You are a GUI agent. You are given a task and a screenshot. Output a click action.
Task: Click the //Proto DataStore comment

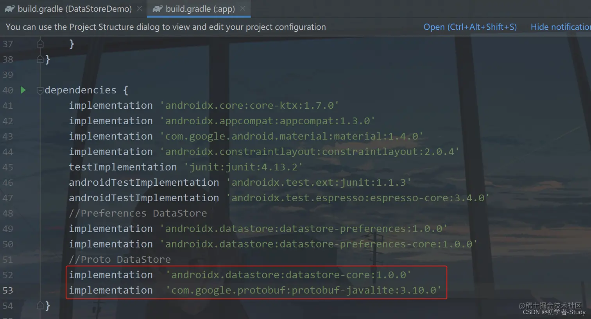[120, 260]
